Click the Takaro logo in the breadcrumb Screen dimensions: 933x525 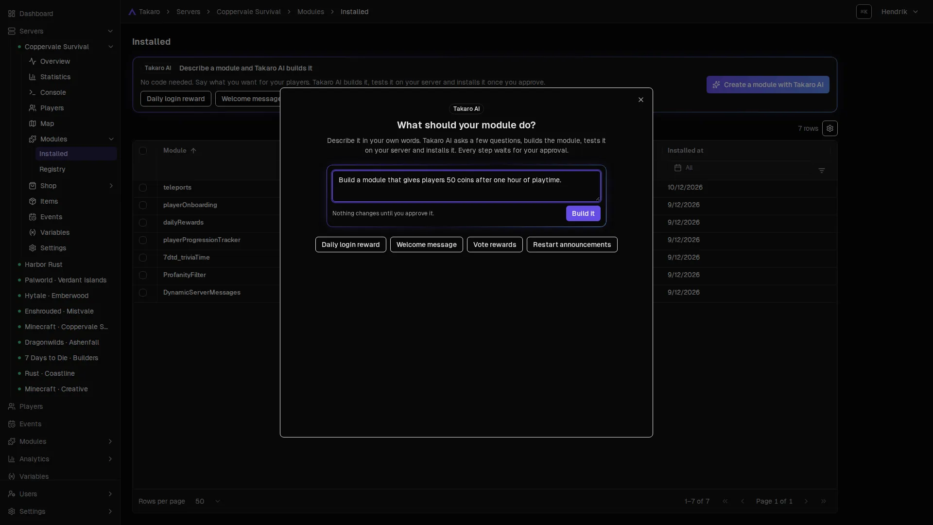pos(132,12)
